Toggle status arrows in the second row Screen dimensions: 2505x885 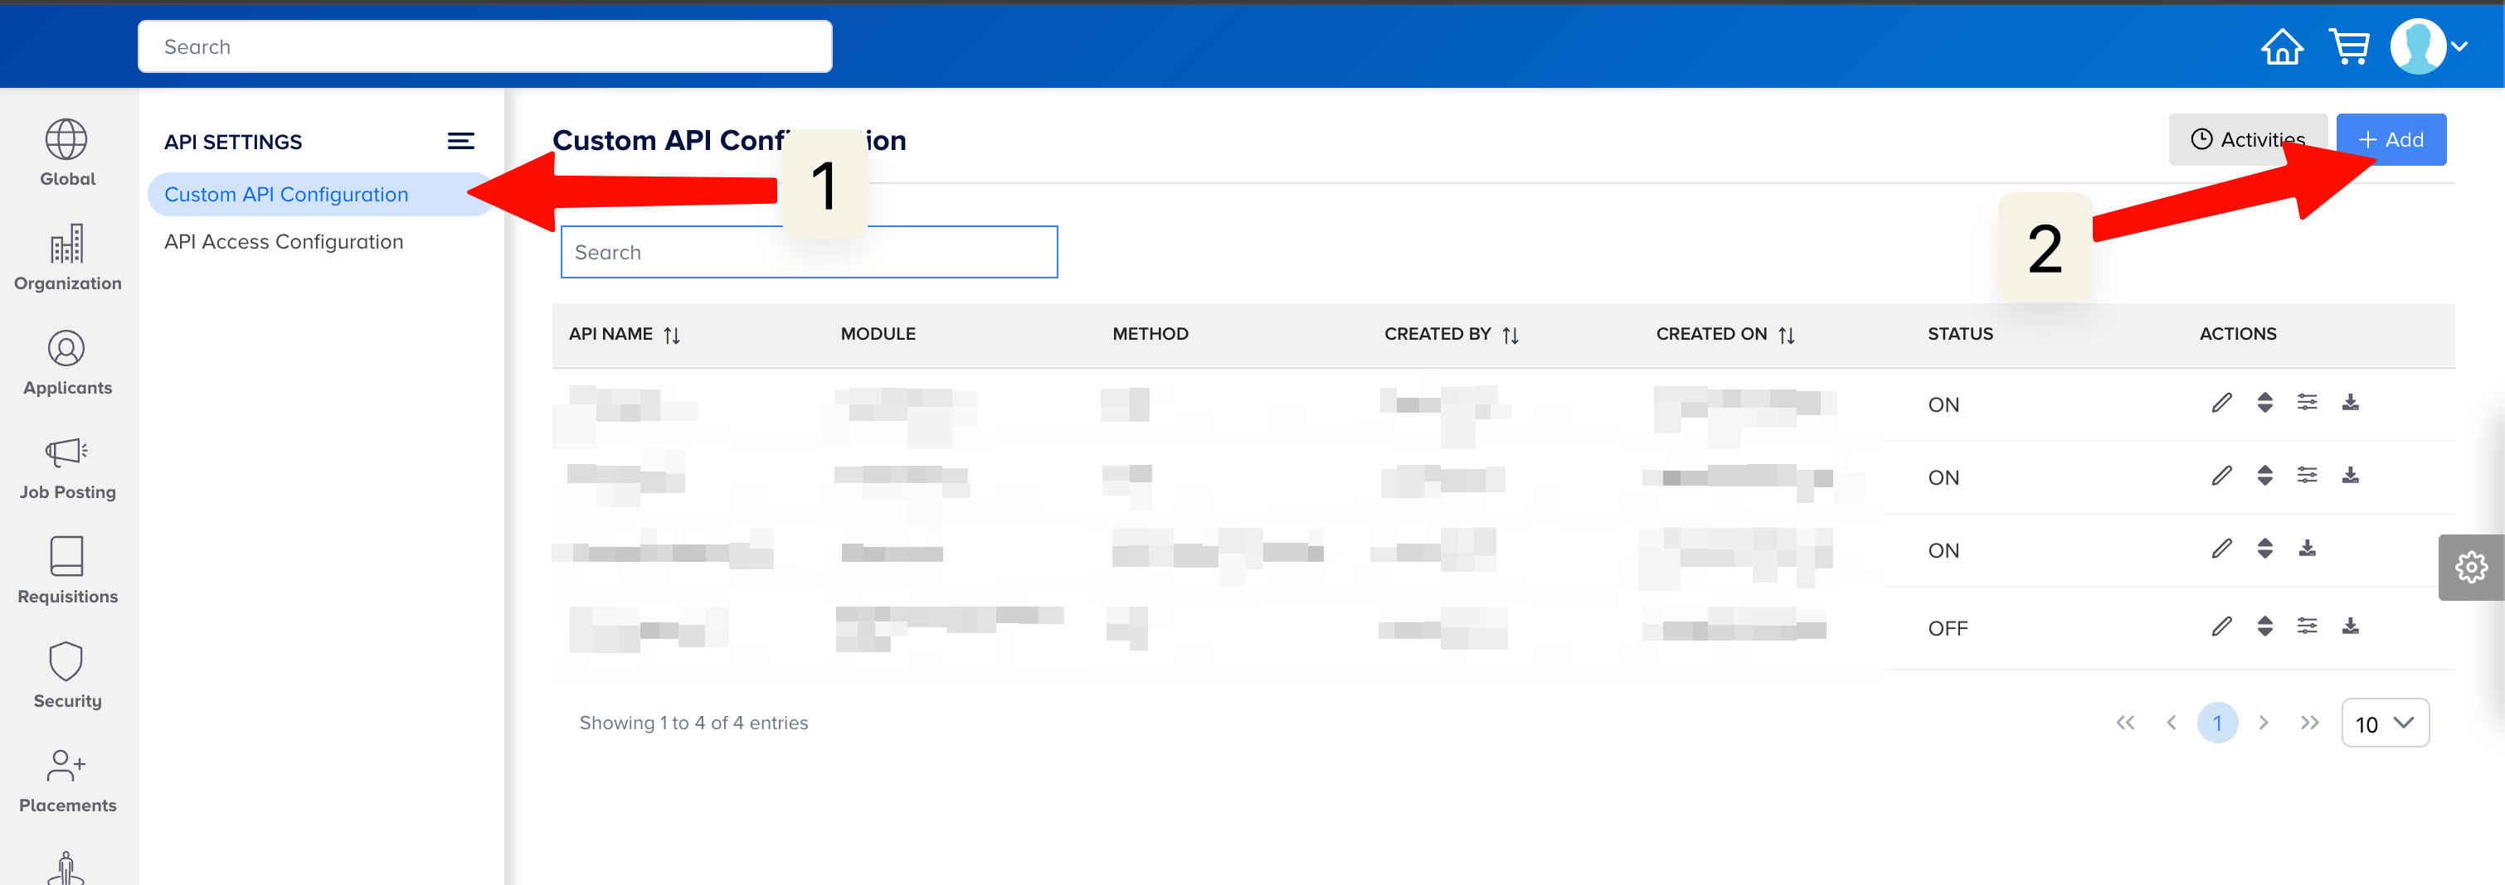2264,476
